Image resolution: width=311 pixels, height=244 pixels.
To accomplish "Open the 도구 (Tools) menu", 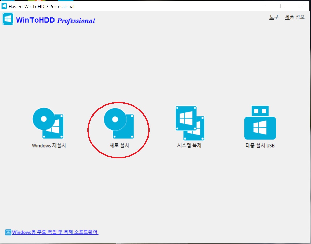I will (x=274, y=17).
